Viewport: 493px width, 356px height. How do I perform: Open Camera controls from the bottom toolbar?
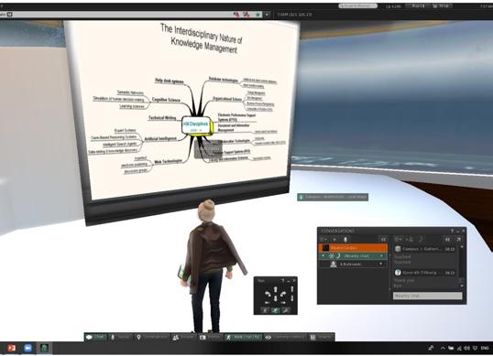285,337
